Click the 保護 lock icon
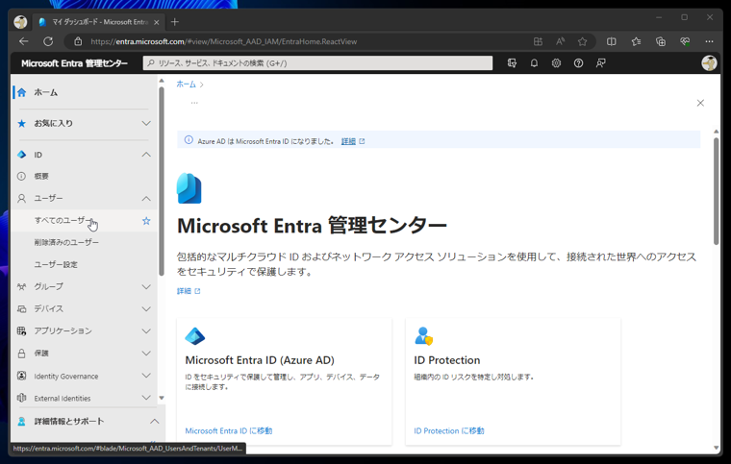731x464 pixels. tap(21, 354)
